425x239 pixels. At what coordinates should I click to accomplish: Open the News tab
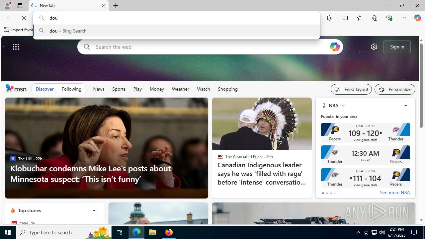click(x=99, y=89)
